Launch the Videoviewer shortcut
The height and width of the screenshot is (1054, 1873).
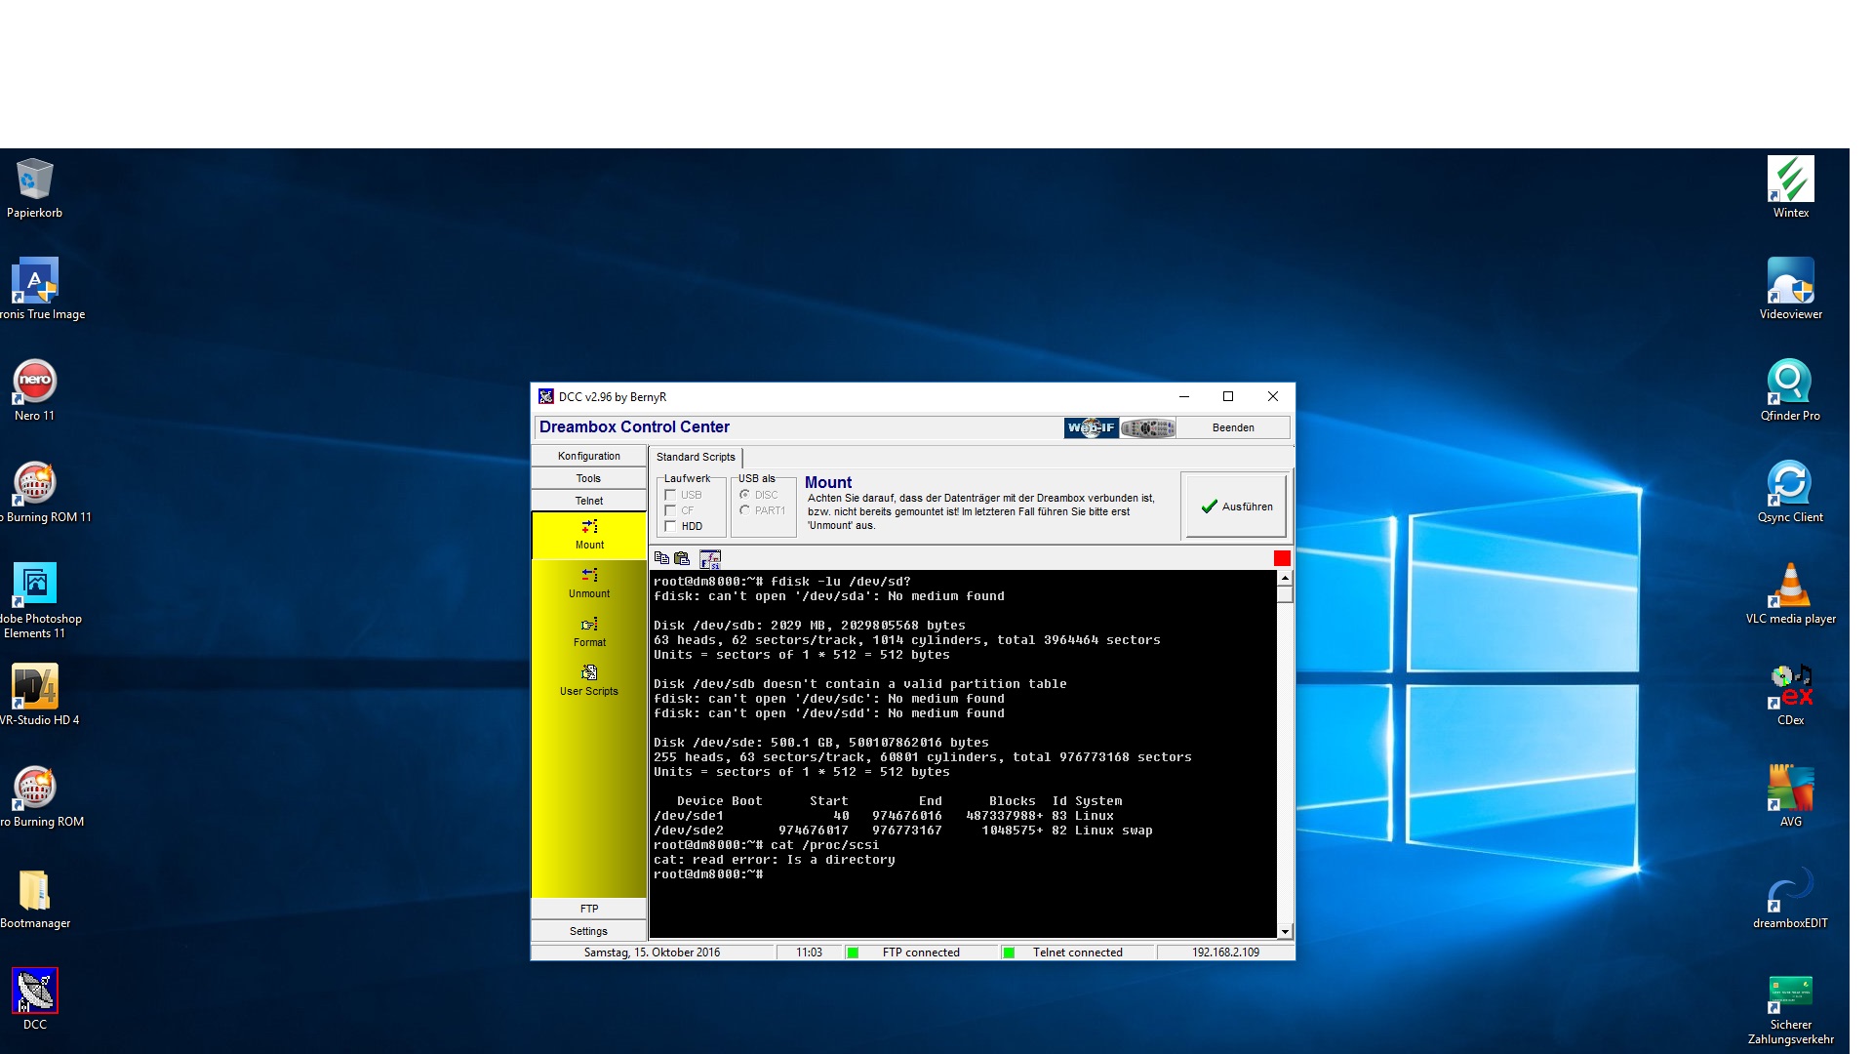click(1791, 289)
